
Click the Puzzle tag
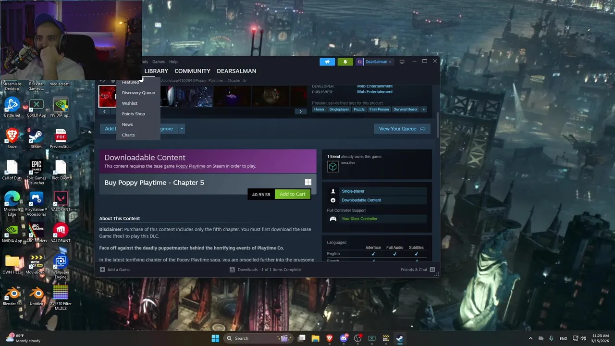point(359,110)
